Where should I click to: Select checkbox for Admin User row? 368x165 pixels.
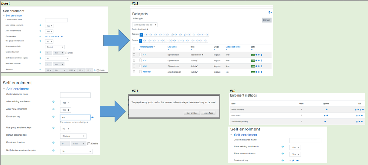coord(134,72)
